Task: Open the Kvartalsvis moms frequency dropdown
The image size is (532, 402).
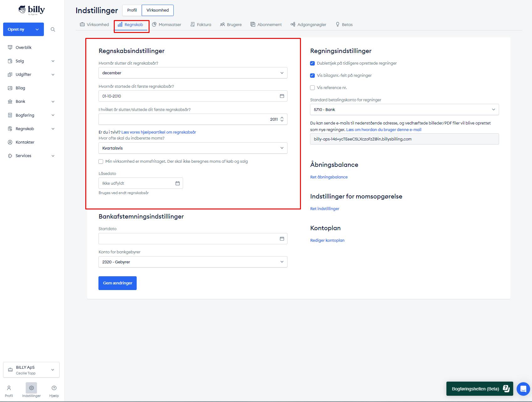Action: point(193,148)
